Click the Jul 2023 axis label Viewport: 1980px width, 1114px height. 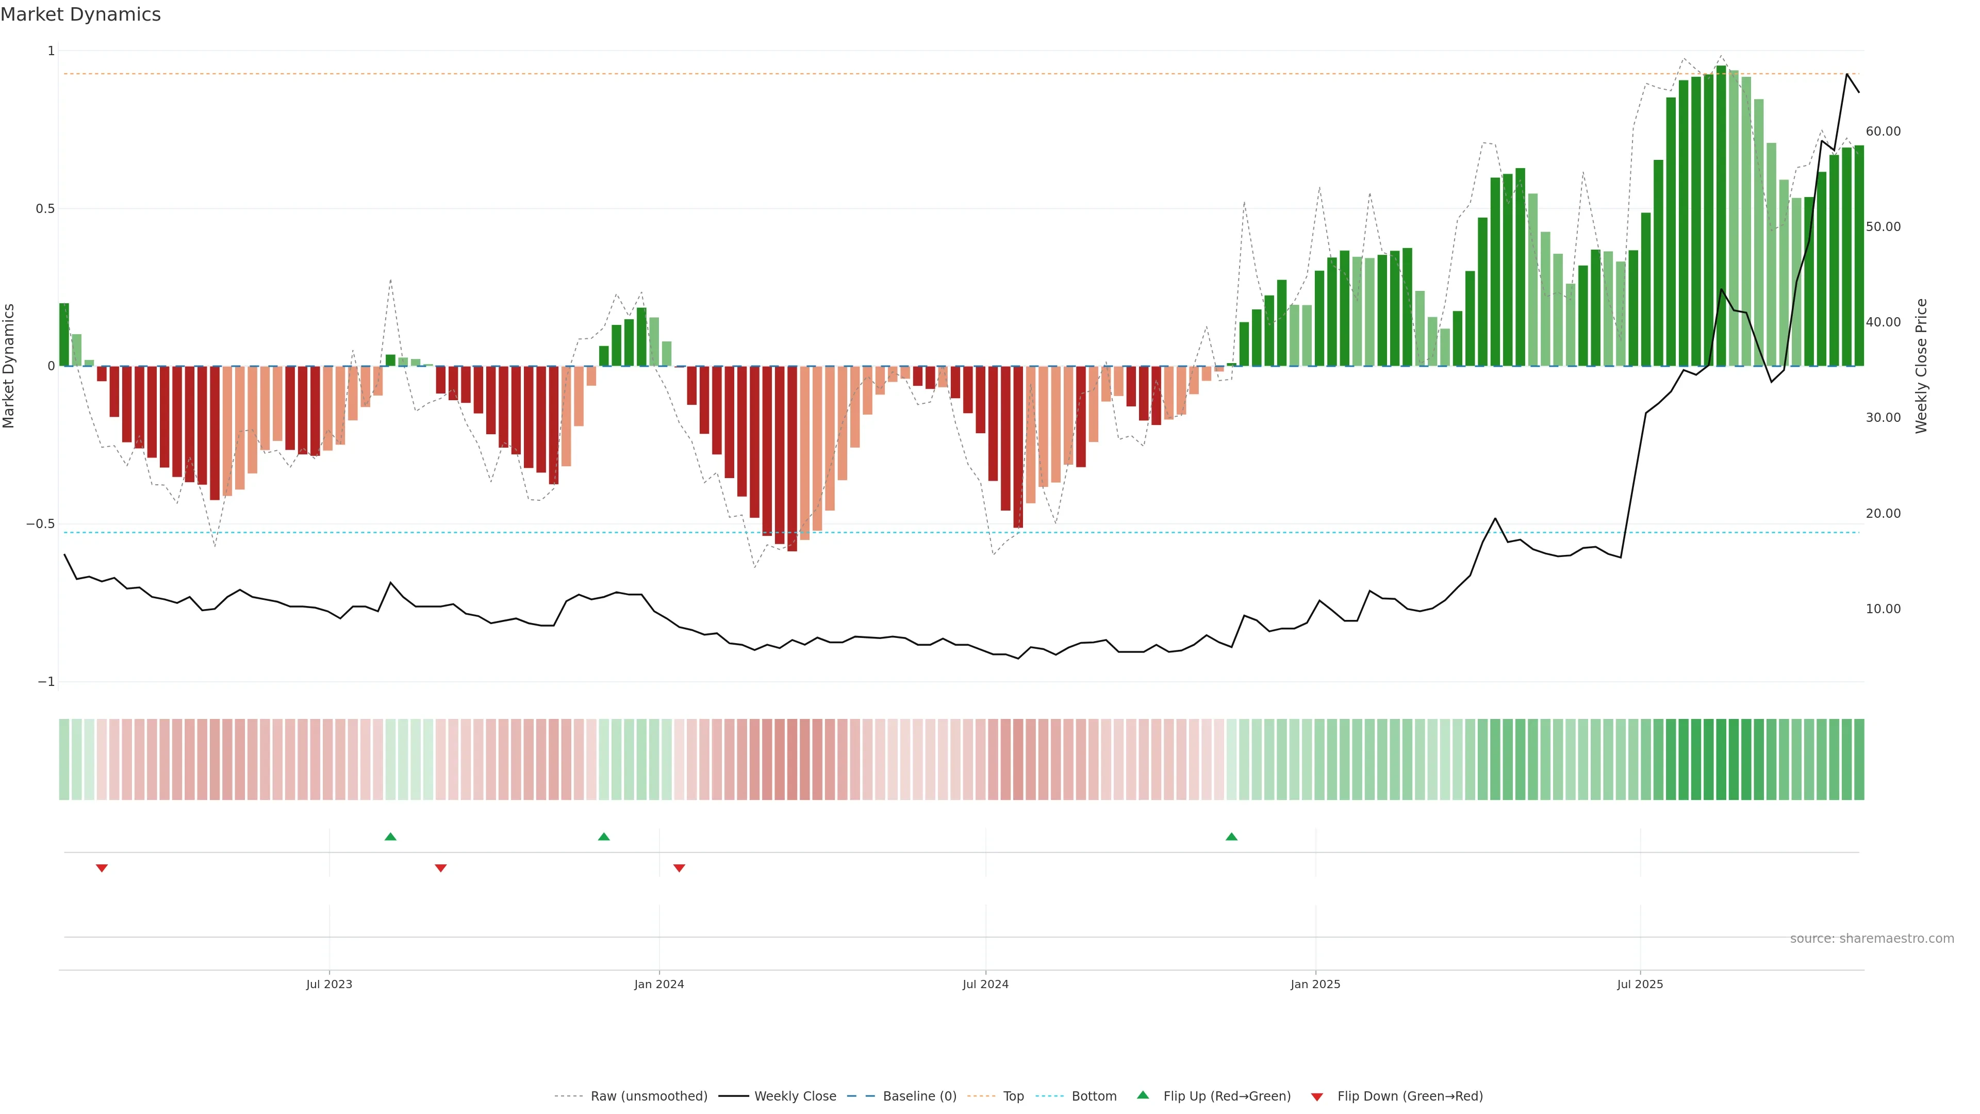pos(329,984)
